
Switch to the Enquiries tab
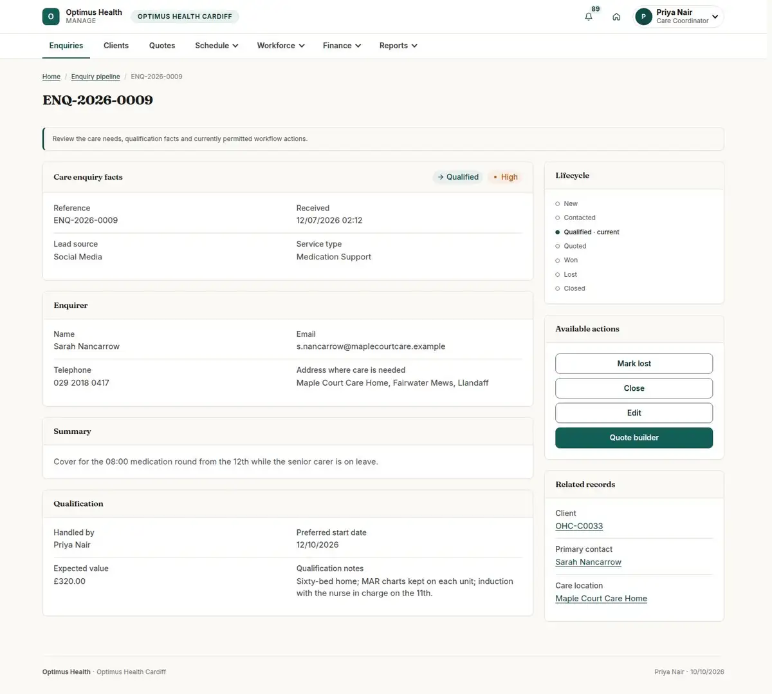coord(66,46)
